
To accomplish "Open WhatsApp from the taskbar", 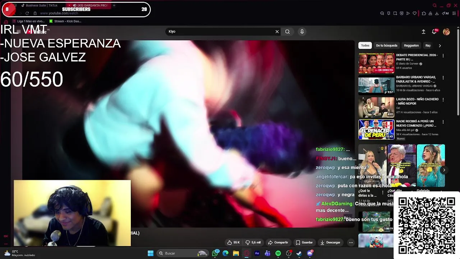I will pos(215,253).
